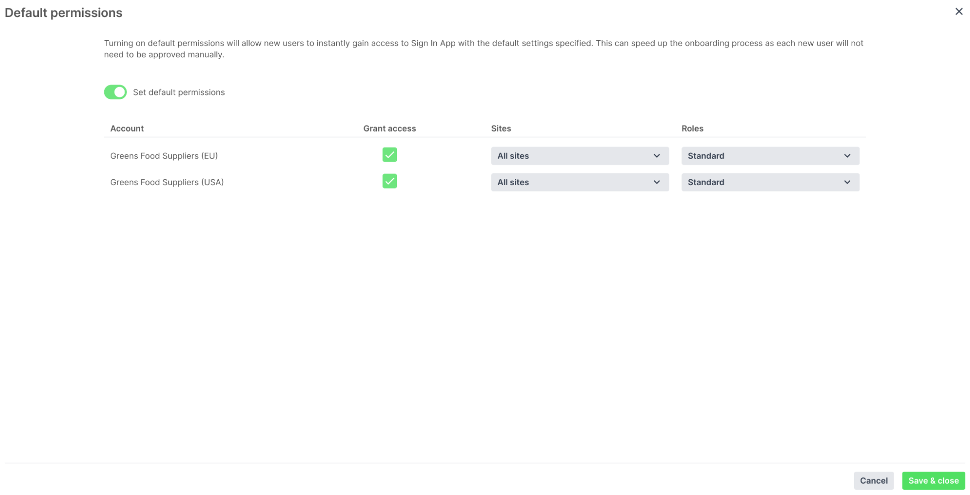The image size is (970, 495).
Task: Select the Greens Food Suppliers (EU) account name
Action: tap(164, 156)
